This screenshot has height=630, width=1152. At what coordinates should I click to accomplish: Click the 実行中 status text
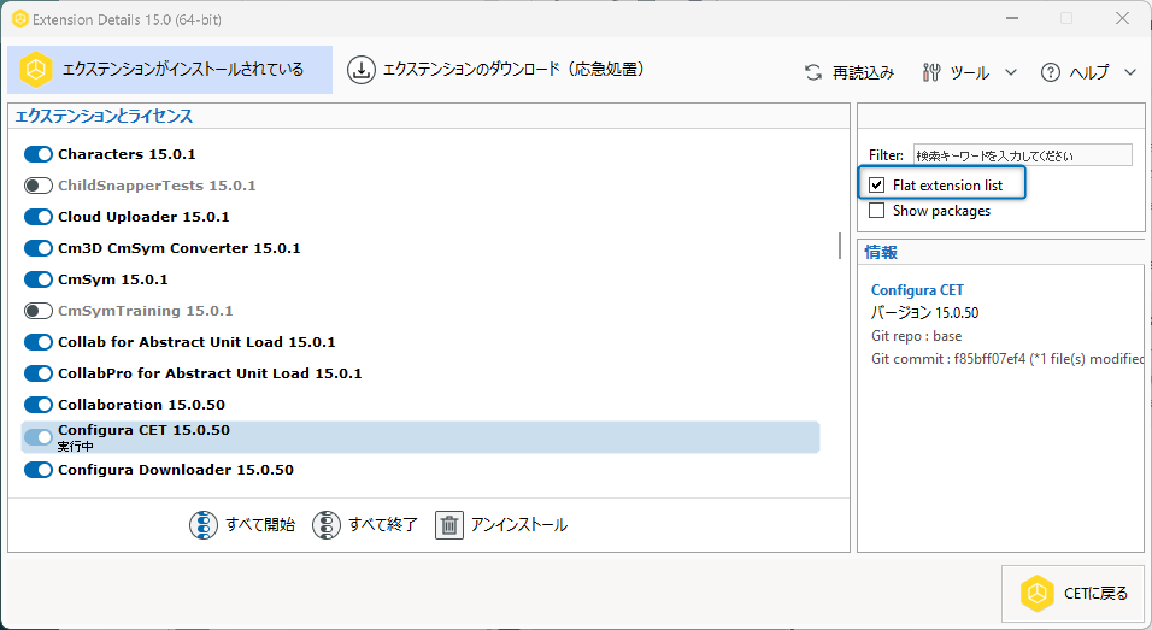click(75, 446)
